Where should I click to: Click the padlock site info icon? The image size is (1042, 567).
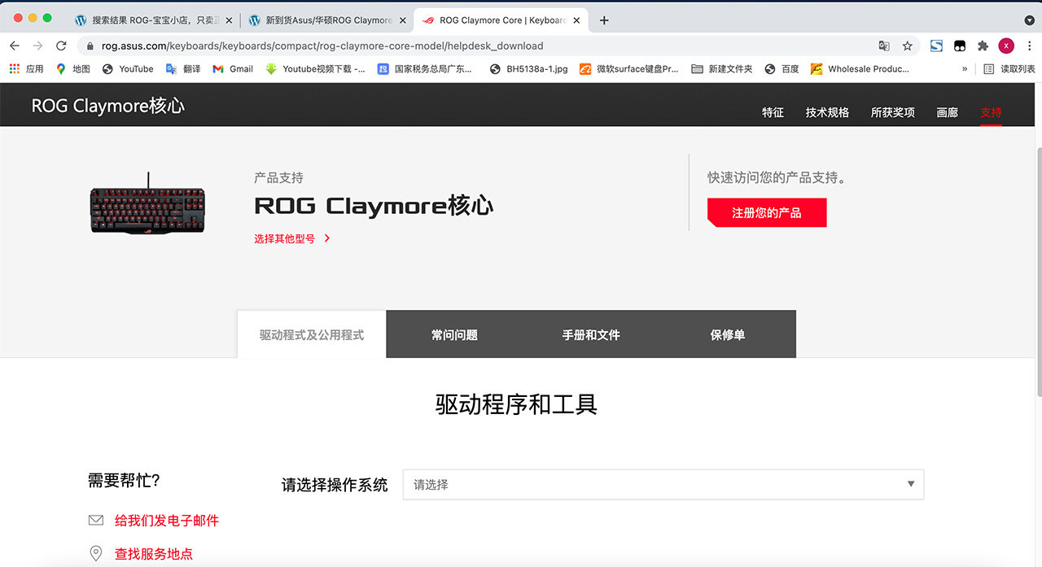pyautogui.click(x=90, y=46)
